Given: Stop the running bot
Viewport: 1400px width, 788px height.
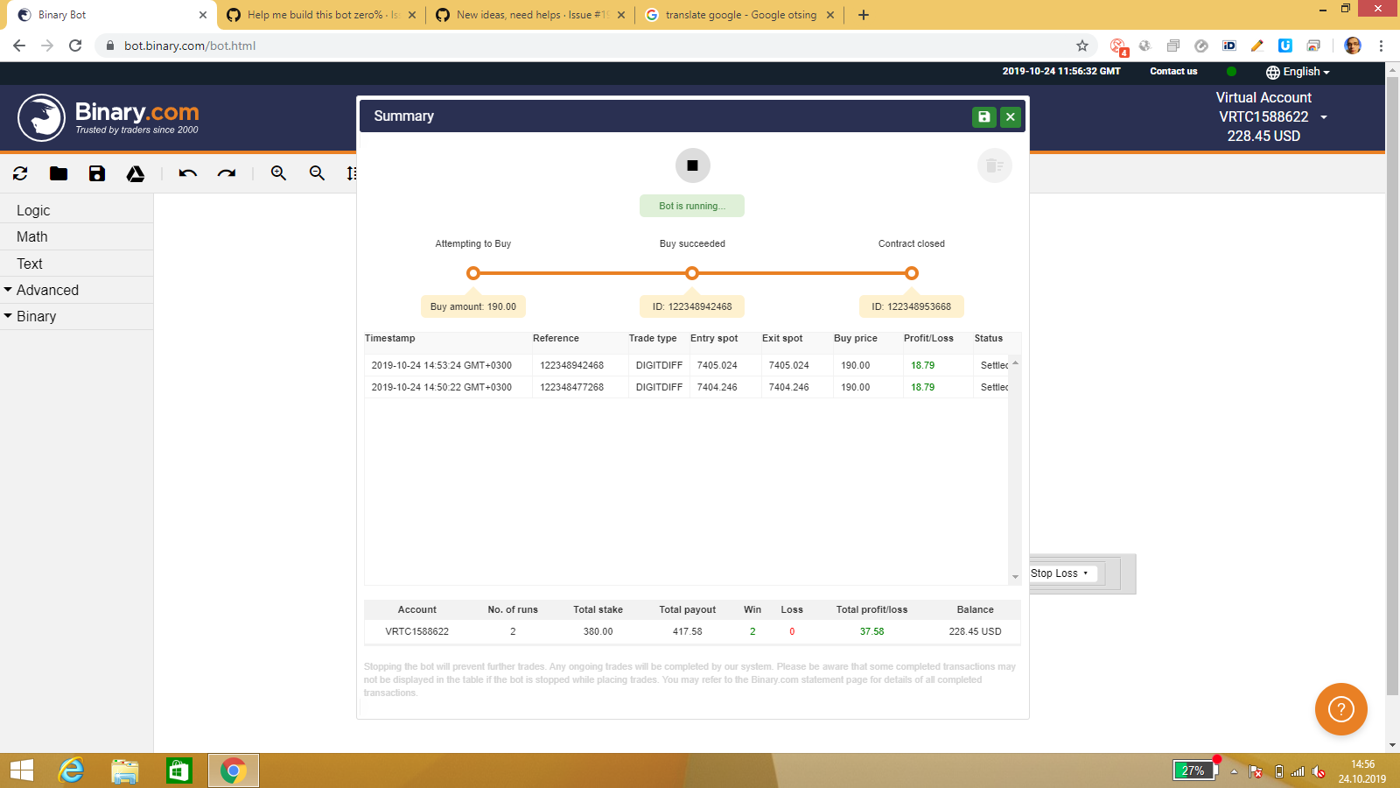Looking at the screenshot, I should [x=692, y=165].
